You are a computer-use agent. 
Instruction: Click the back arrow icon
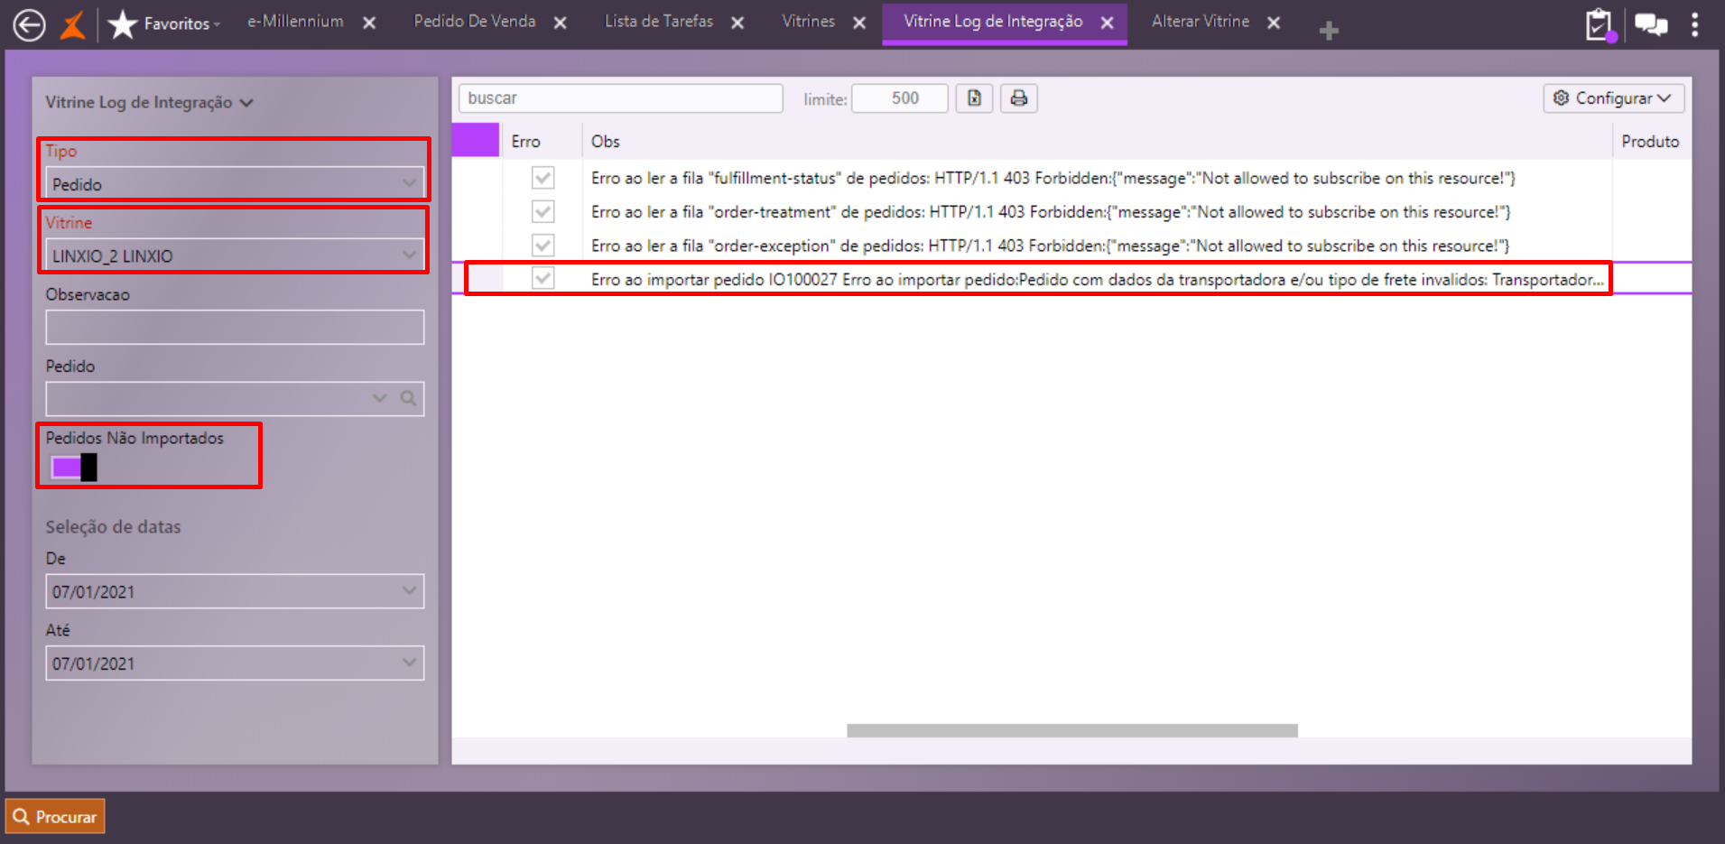(x=29, y=24)
